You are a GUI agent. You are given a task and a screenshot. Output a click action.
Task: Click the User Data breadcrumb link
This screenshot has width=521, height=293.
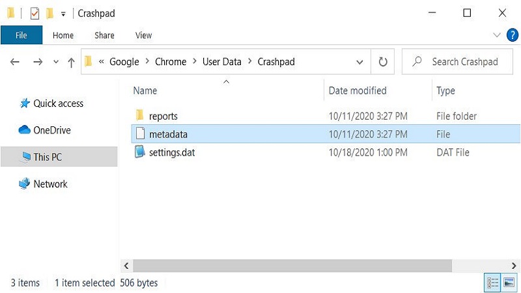(x=221, y=62)
